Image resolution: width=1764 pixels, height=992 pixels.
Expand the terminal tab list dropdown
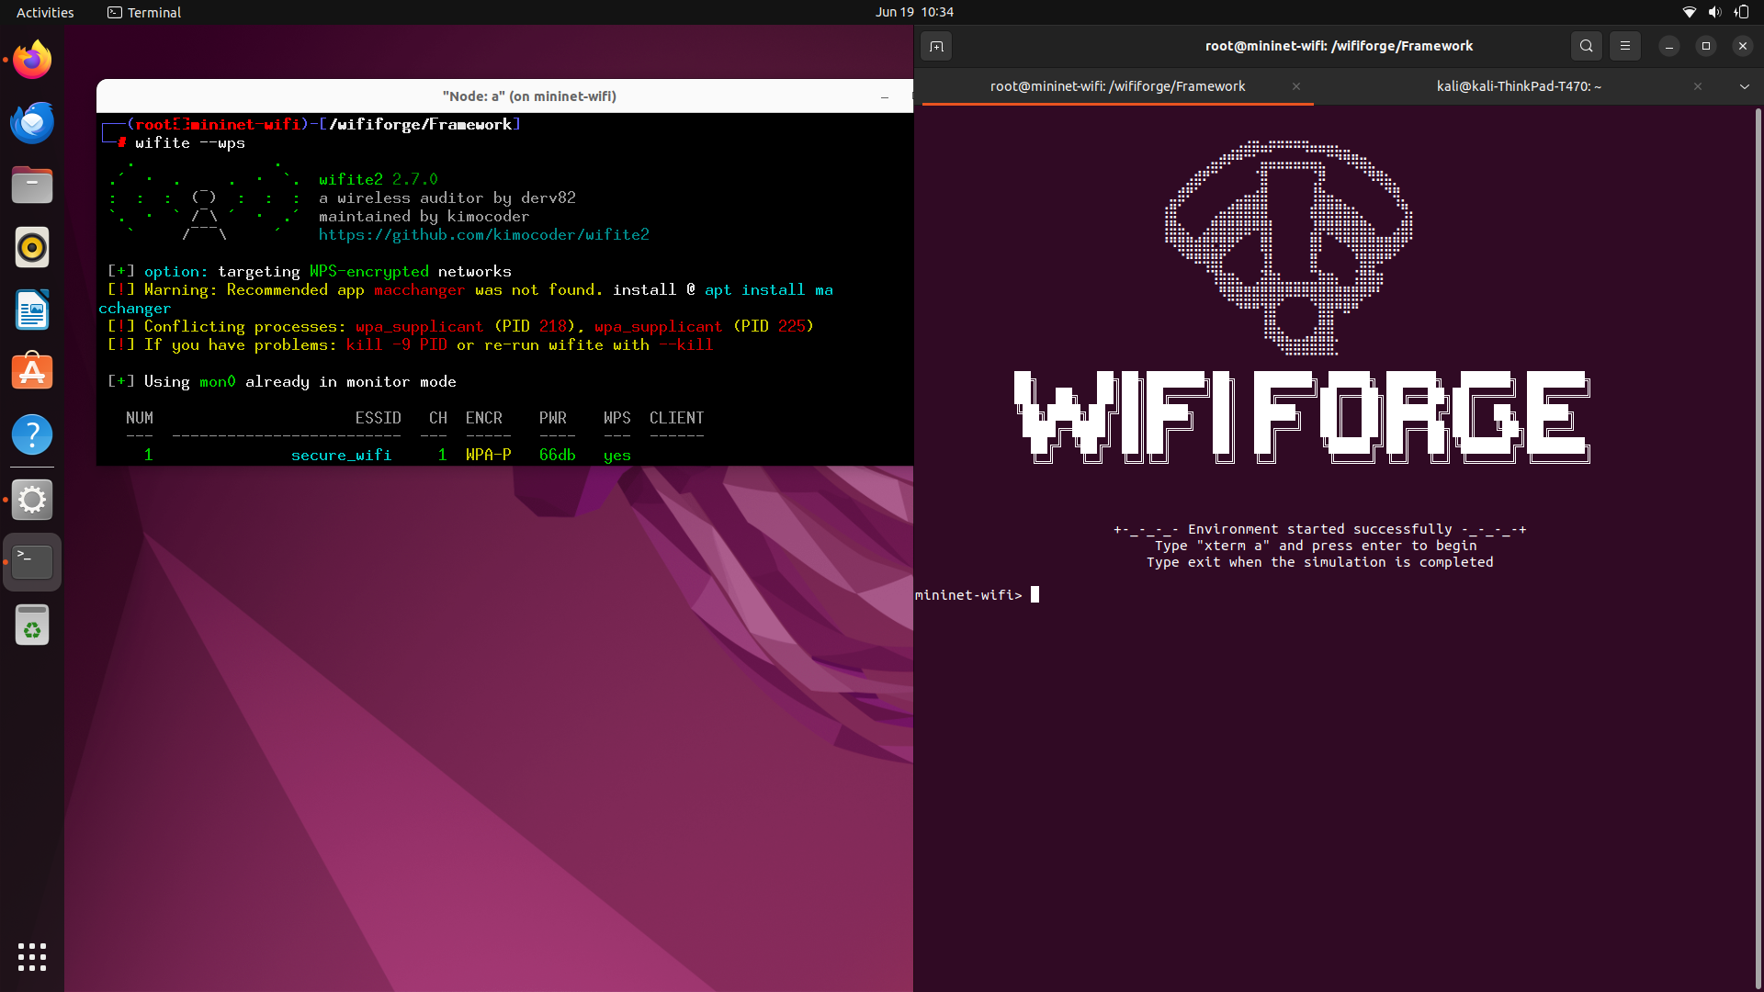coord(1744,86)
